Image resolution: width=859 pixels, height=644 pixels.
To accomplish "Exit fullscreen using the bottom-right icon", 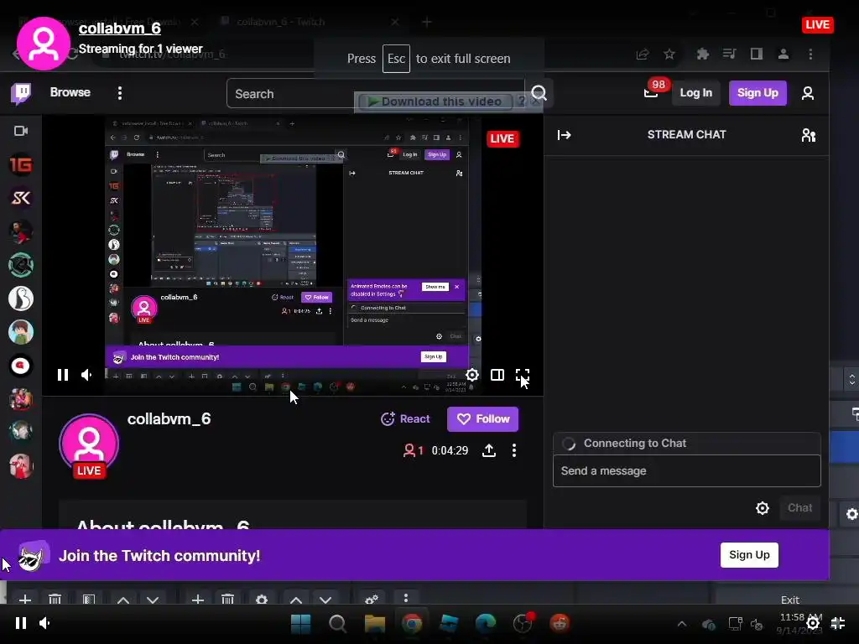I will pos(838,623).
